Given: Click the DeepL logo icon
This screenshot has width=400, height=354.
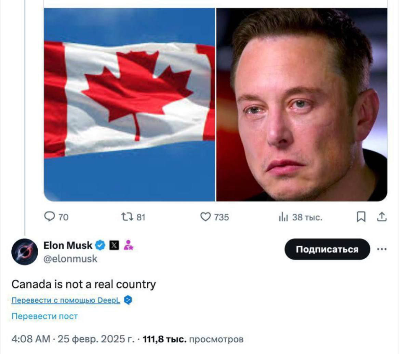Looking at the screenshot, I should 128,300.
